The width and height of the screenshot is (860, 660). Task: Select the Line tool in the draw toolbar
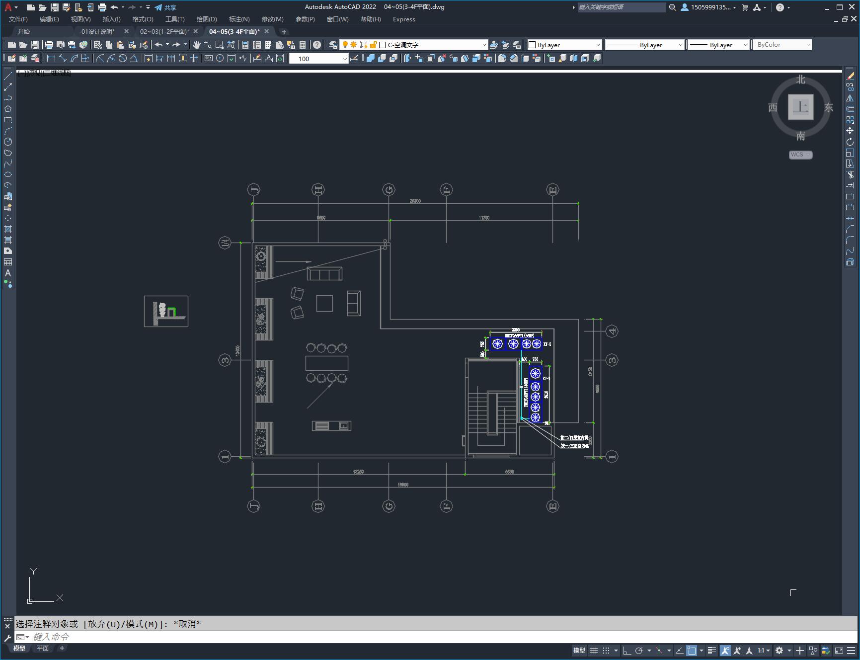pos(8,76)
